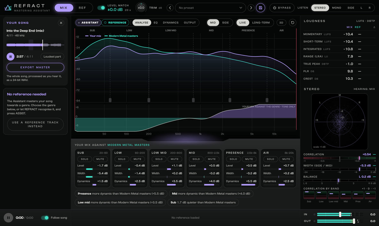The height and width of the screenshot is (226, 379).
Task: Adjust the IN level slider
Action: [x=340, y=214]
